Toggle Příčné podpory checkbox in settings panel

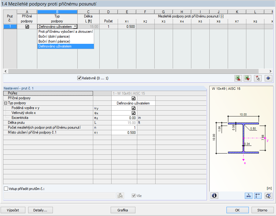coord(134,98)
